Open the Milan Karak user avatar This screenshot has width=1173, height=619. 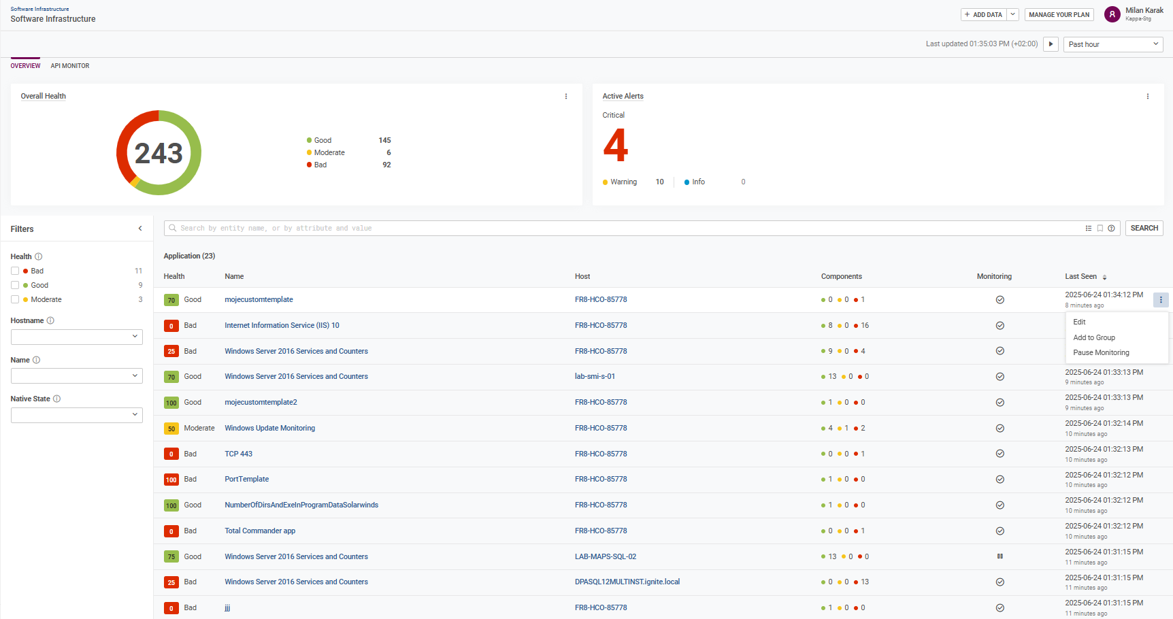[1112, 14]
